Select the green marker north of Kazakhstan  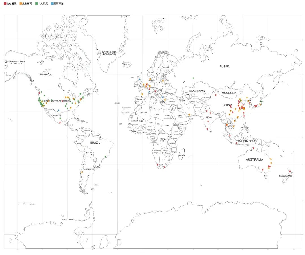tap(193, 78)
